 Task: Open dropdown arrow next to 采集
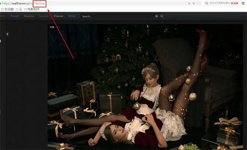tap(58, 27)
